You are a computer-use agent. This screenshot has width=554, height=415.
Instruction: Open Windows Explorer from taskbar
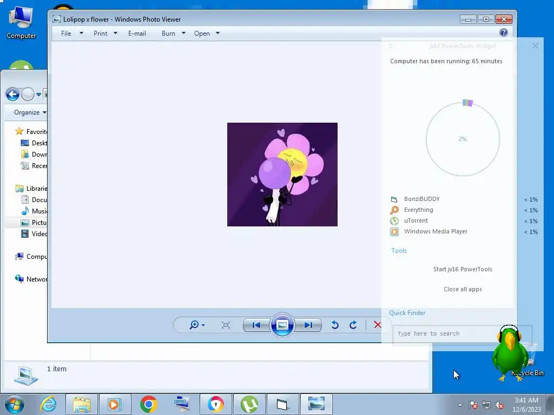pyautogui.click(x=82, y=404)
